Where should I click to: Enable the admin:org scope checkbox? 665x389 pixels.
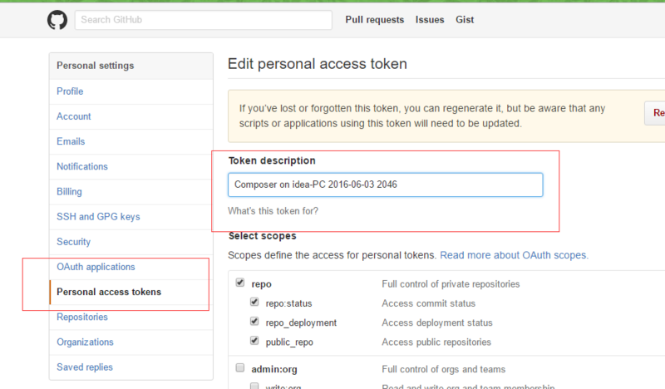[x=240, y=368]
